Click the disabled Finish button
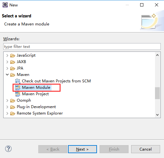Image resolution: width=164 pixels, height=158 pixels. tap(114, 149)
